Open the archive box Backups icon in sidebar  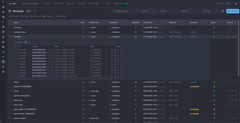click(x=3, y=62)
